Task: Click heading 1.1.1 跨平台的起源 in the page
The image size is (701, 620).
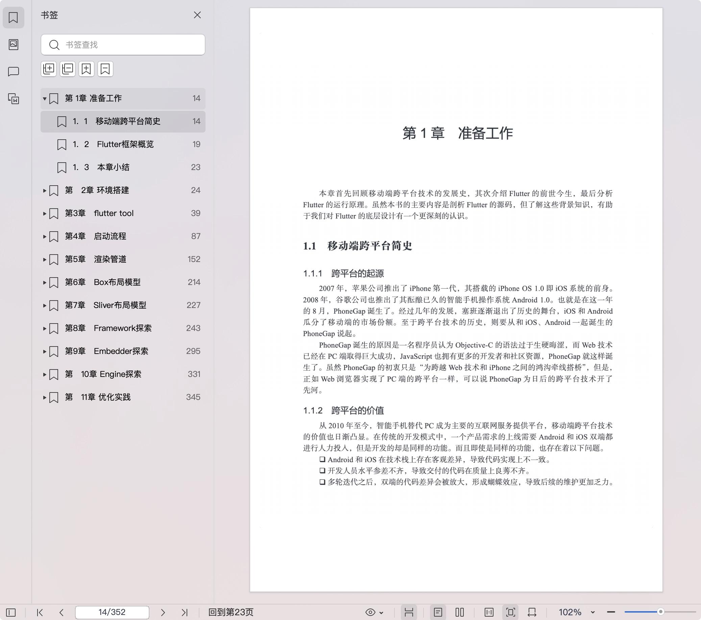Action: 343,274
